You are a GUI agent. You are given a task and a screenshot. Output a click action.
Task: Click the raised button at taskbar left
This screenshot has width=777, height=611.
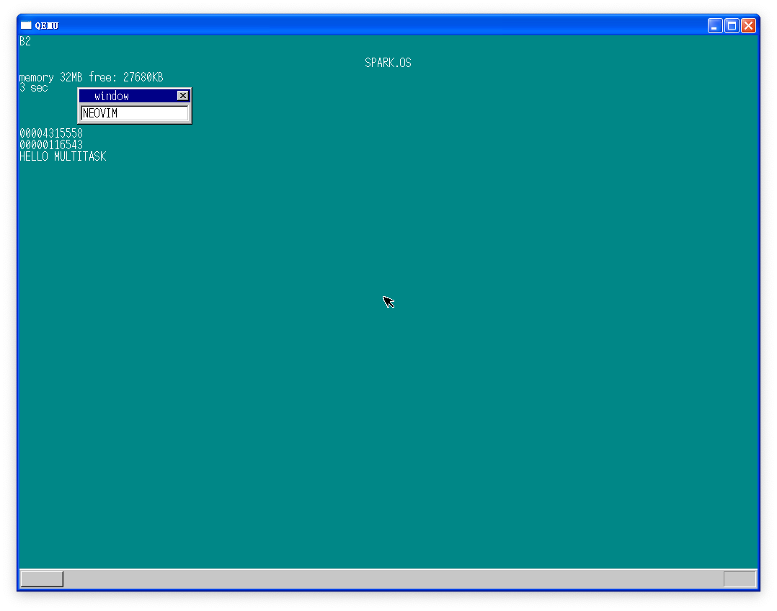coord(42,579)
